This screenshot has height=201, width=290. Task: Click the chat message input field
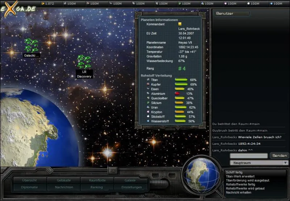pos(249,156)
